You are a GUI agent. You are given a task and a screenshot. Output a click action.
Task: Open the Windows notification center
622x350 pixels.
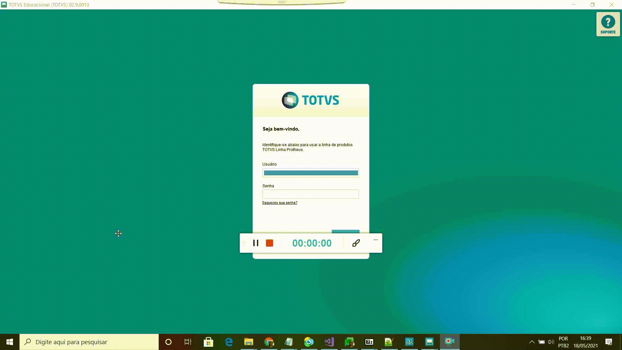pyautogui.click(x=609, y=342)
